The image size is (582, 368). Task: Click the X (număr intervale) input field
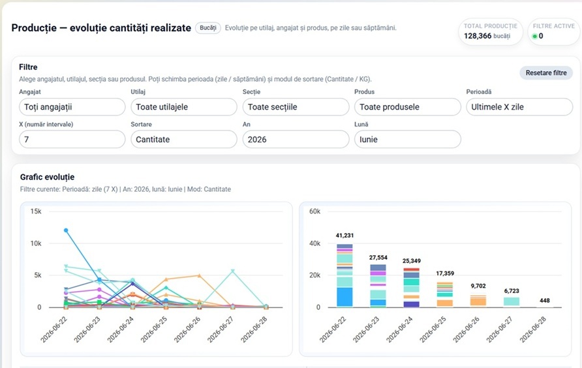72,139
